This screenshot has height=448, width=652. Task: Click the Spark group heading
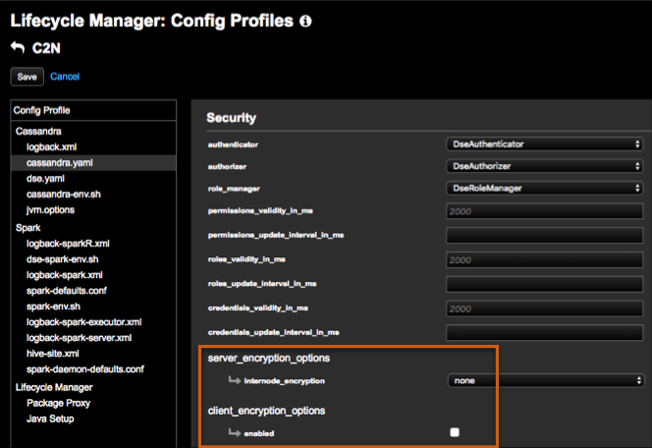[x=27, y=228]
